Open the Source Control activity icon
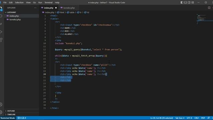This screenshot has height=120, width=213. pyautogui.click(x=1, y=24)
